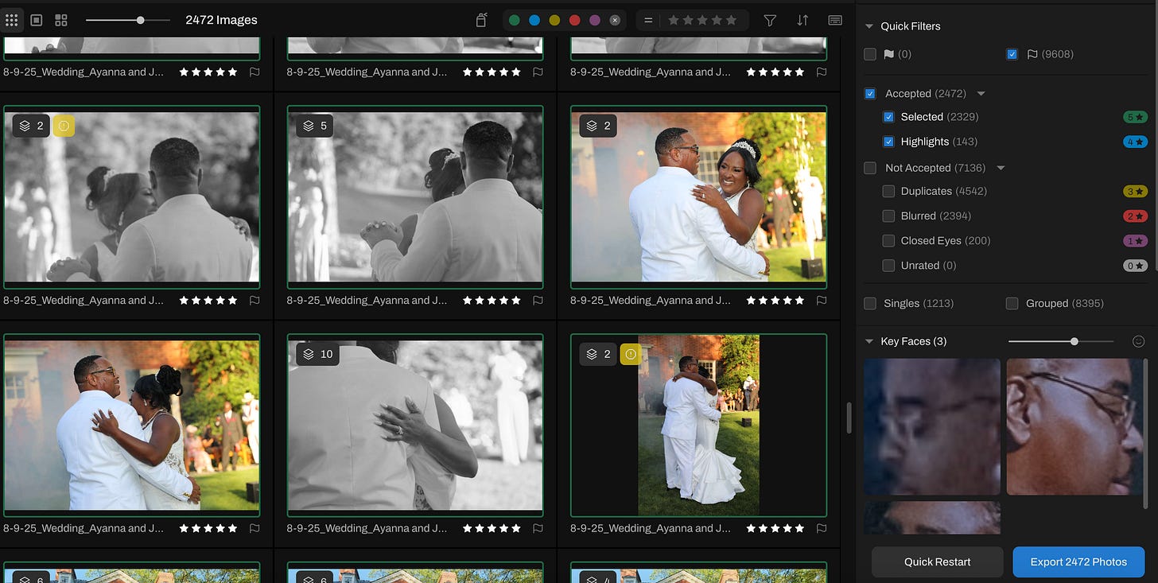Viewport: 1158px width, 583px height.
Task: Collapse the Accepted group dropdown arrow
Action: tap(981, 94)
